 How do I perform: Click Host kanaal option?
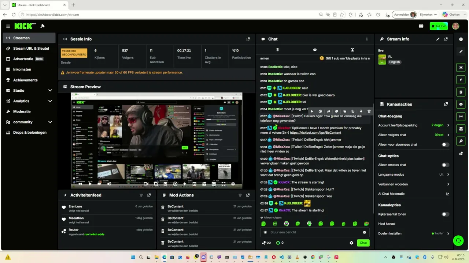387,224
